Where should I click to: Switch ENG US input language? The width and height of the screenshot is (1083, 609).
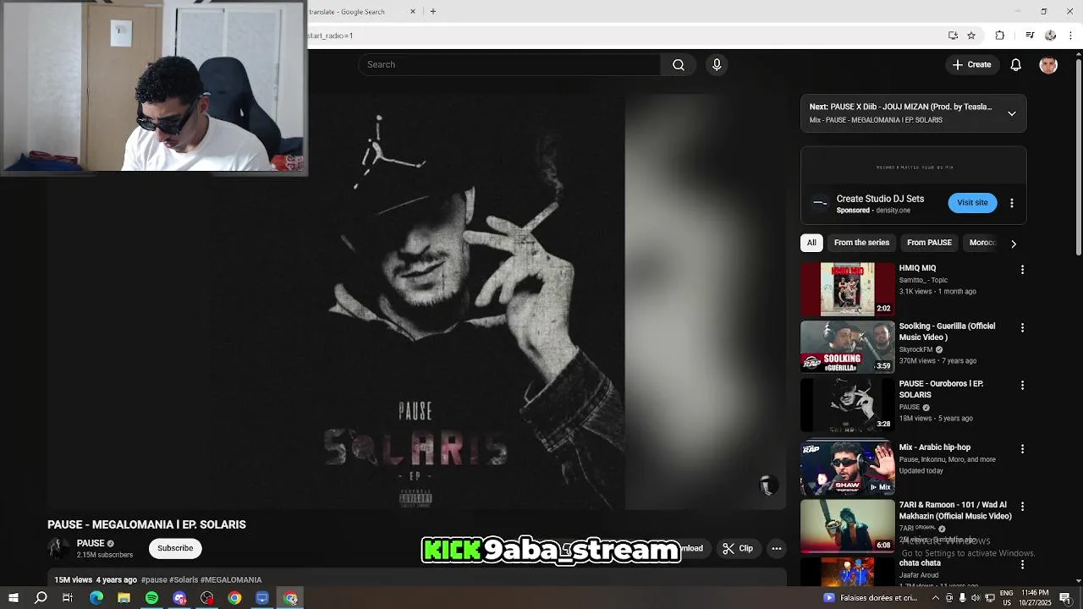click(1006, 598)
